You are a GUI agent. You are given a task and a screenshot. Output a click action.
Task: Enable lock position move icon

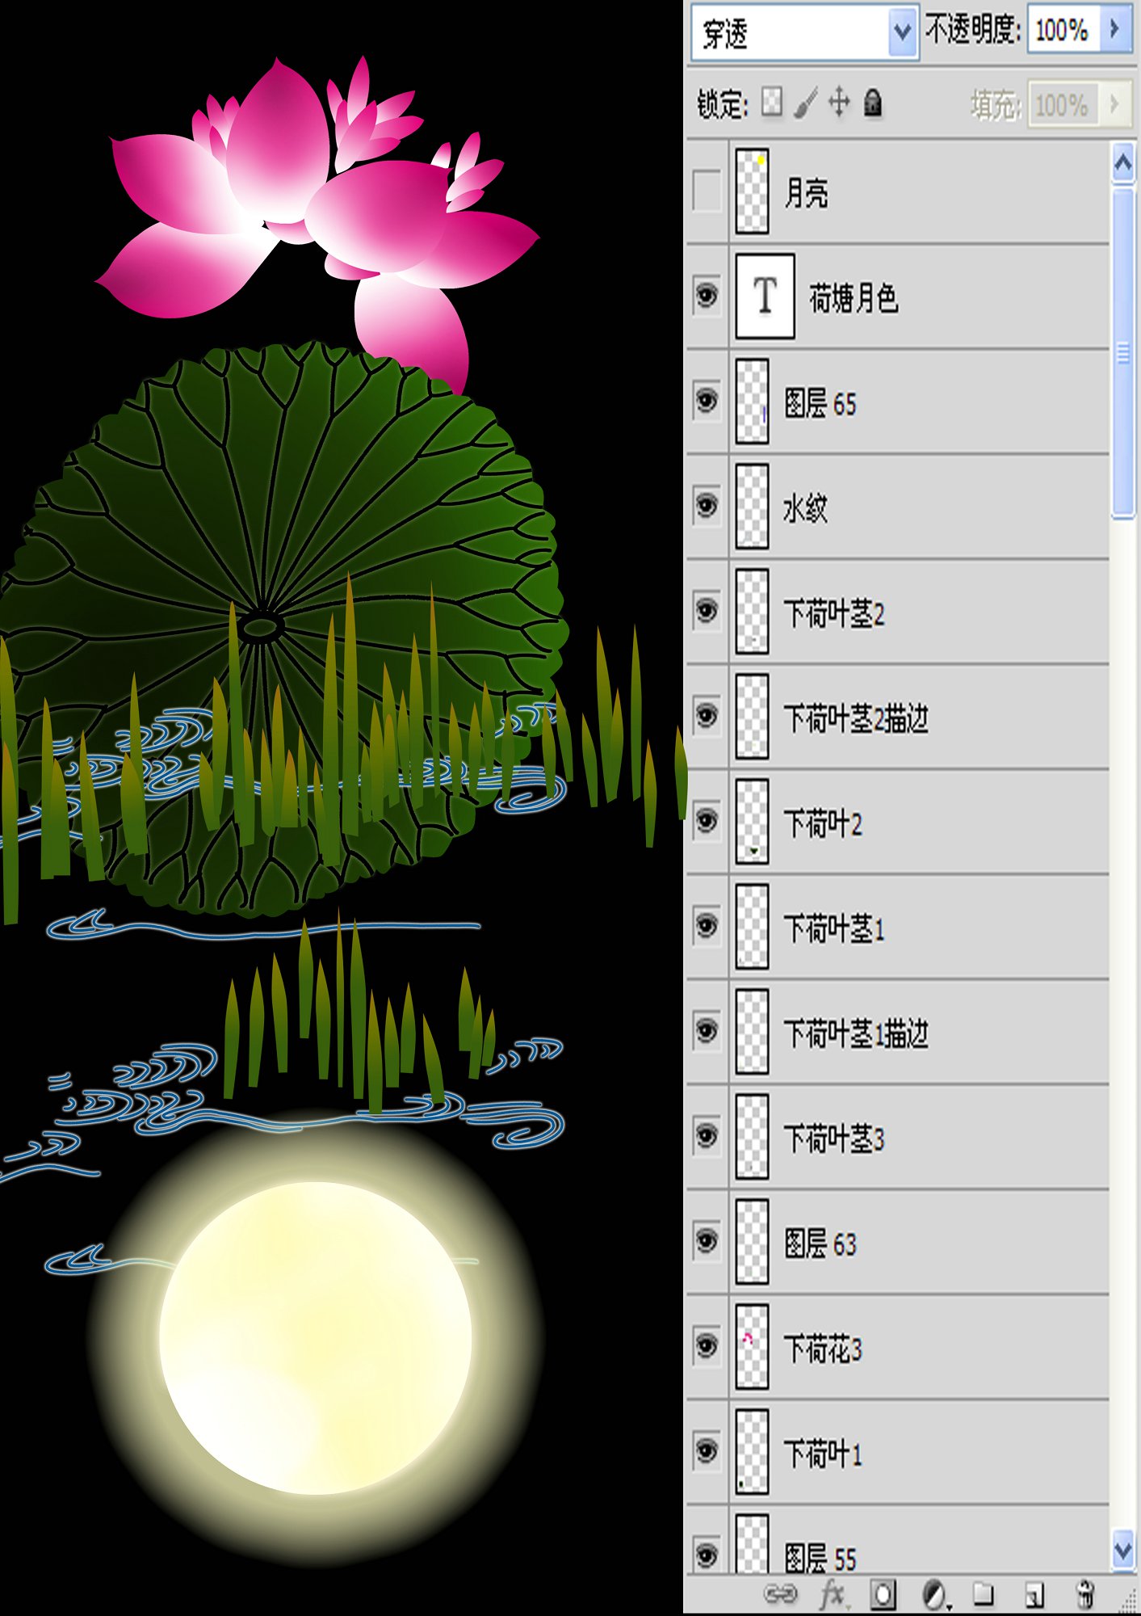click(839, 103)
